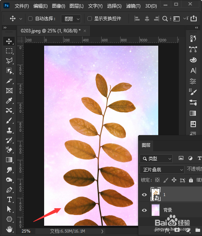Open the Adjustments sliders panel icon

193,81
